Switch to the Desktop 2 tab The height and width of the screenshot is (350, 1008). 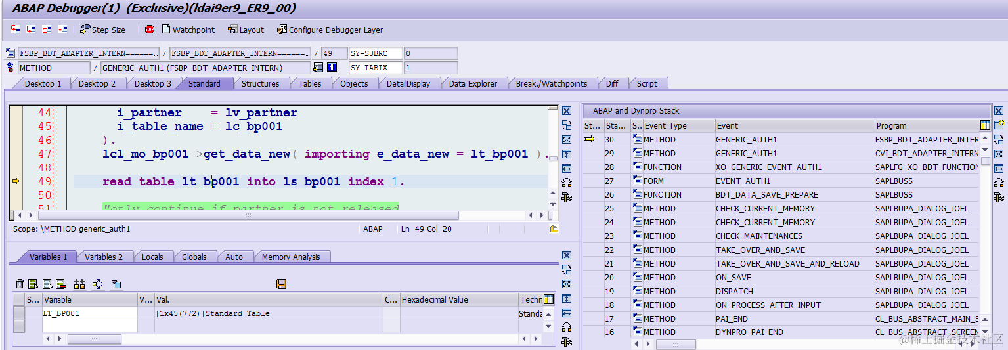pyautogui.click(x=97, y=83)
